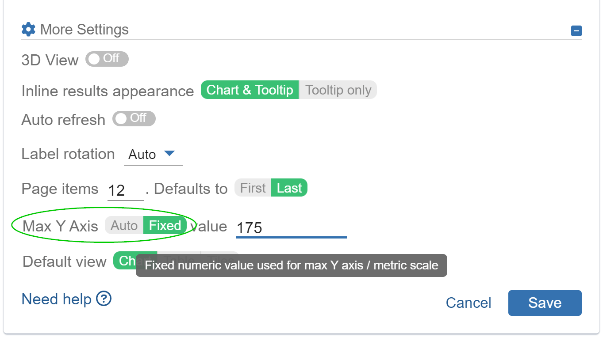603x337 pixels.
Task: Switch Max Y Axis to Auto
Action: coord(124,225)
